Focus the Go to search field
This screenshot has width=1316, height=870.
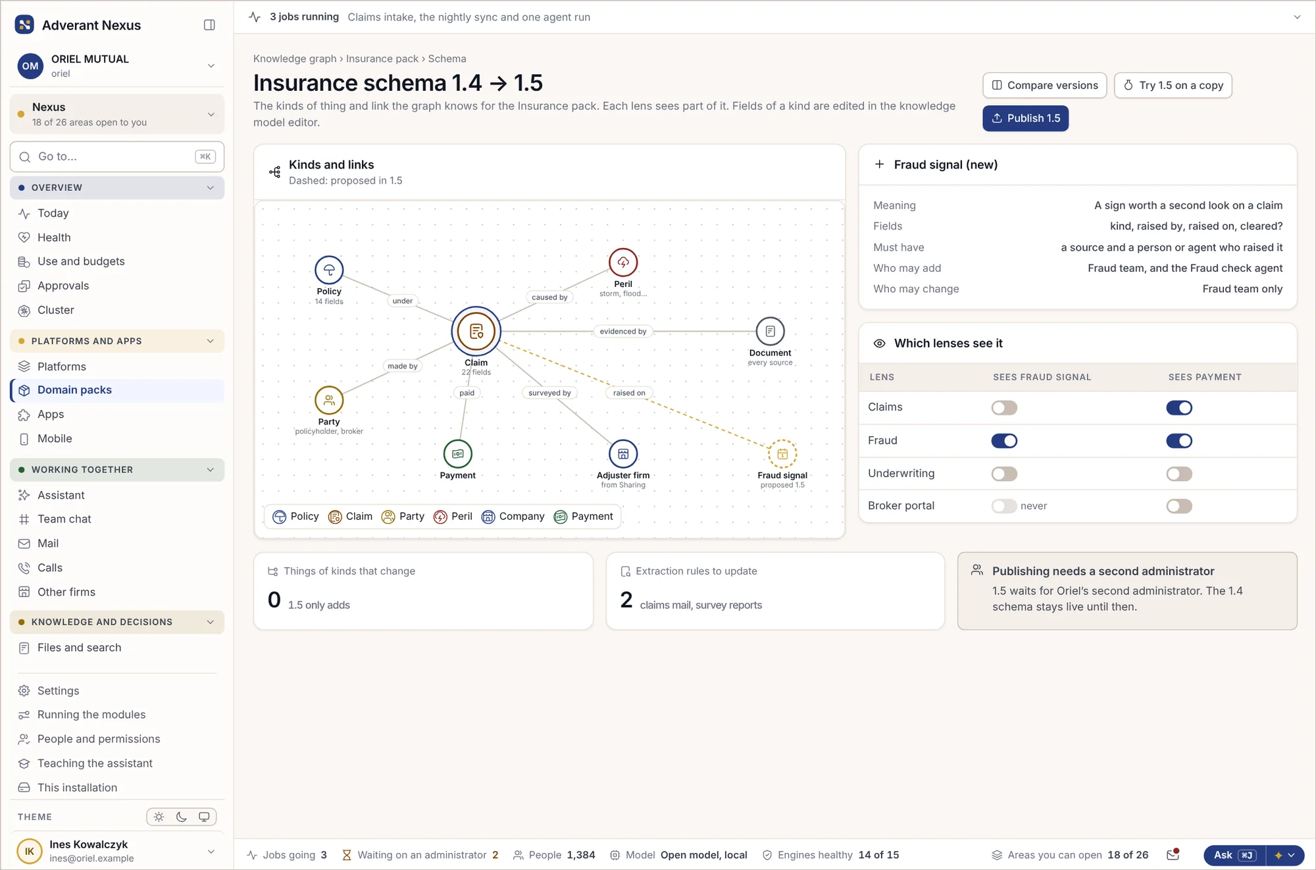117,157
